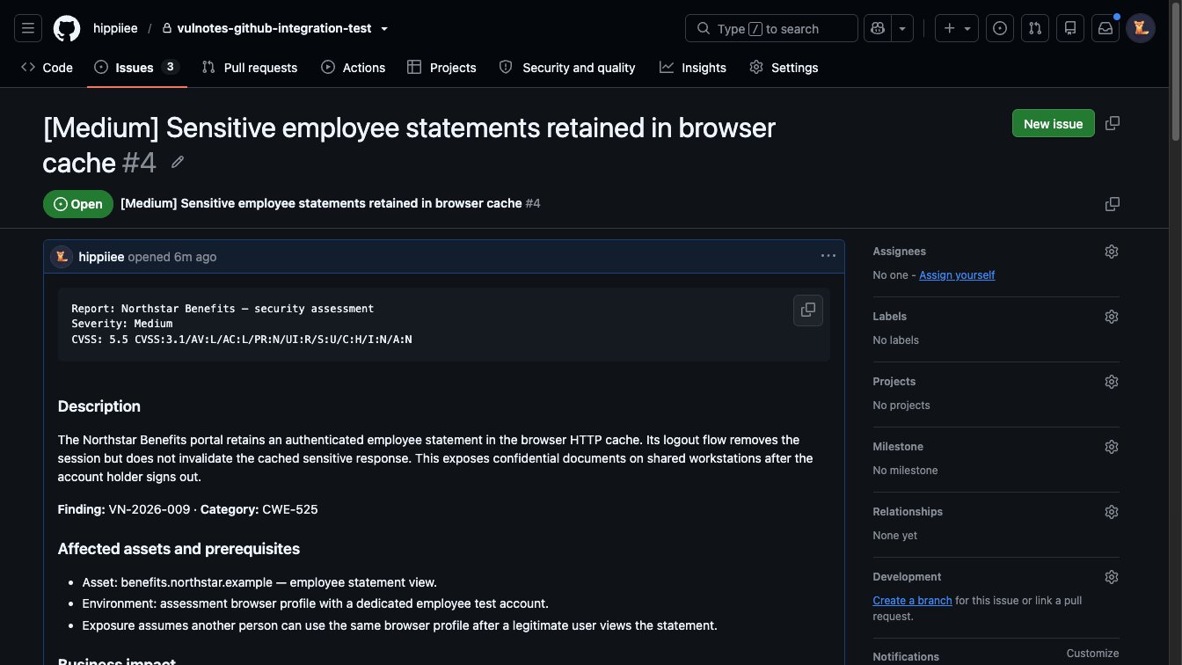
Task: Click the 'Severity: Medium' code line
Action: pos(122,324)
